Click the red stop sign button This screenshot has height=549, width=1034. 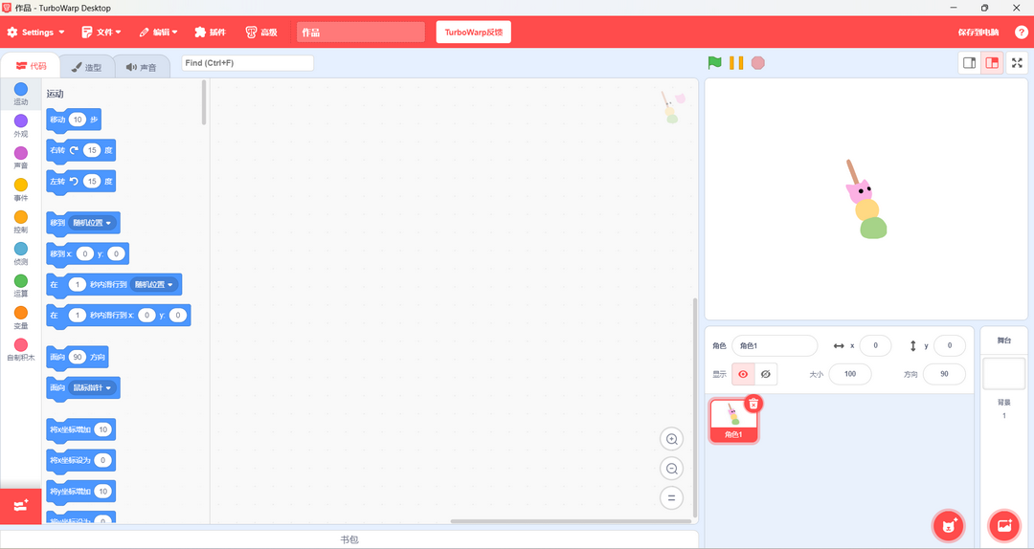[757, 63]
